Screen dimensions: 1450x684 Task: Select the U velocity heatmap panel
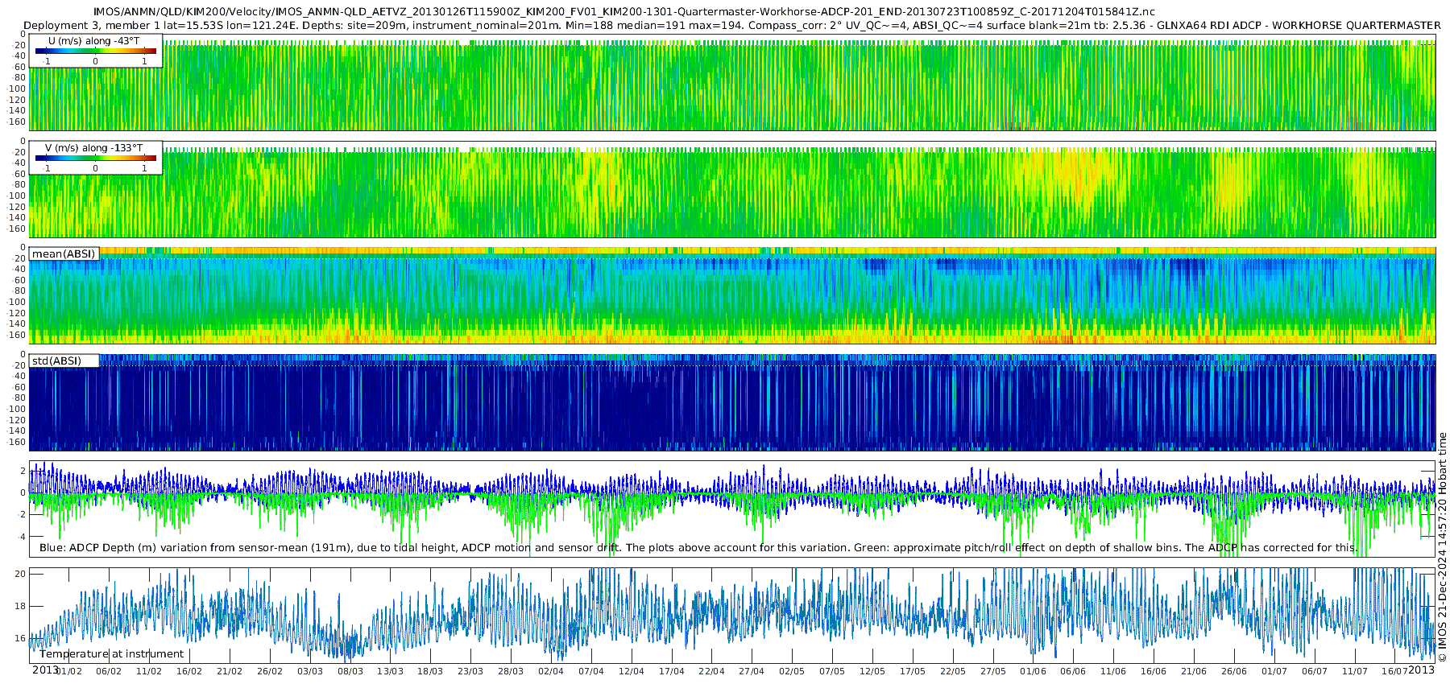point(732,82)
